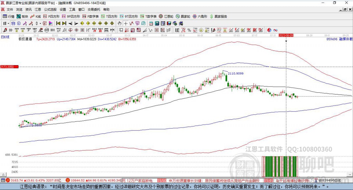Restore the inner chart window
This screenshot has width=353, height=190.
tap(345, 9)
